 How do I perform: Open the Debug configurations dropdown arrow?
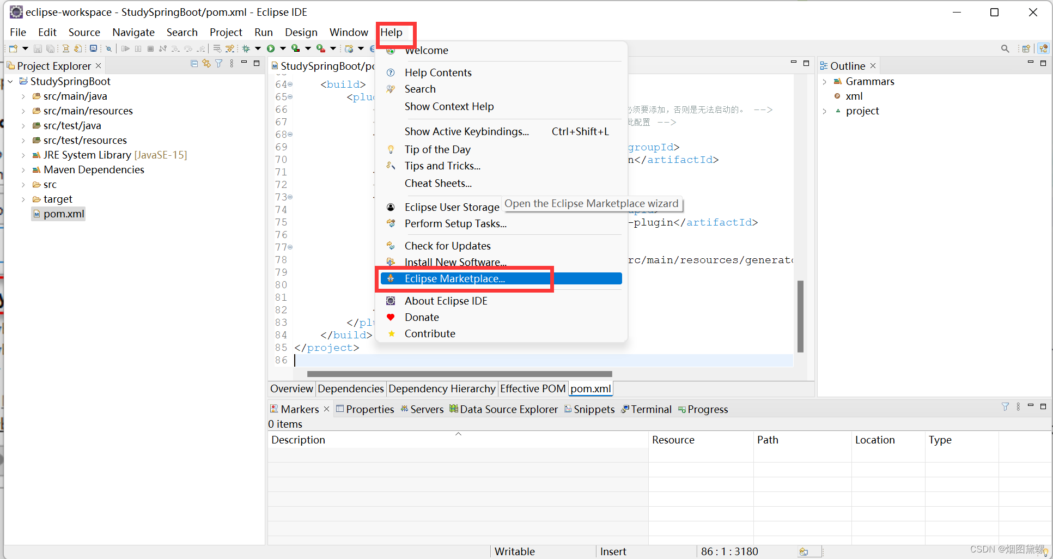[258, 48]
